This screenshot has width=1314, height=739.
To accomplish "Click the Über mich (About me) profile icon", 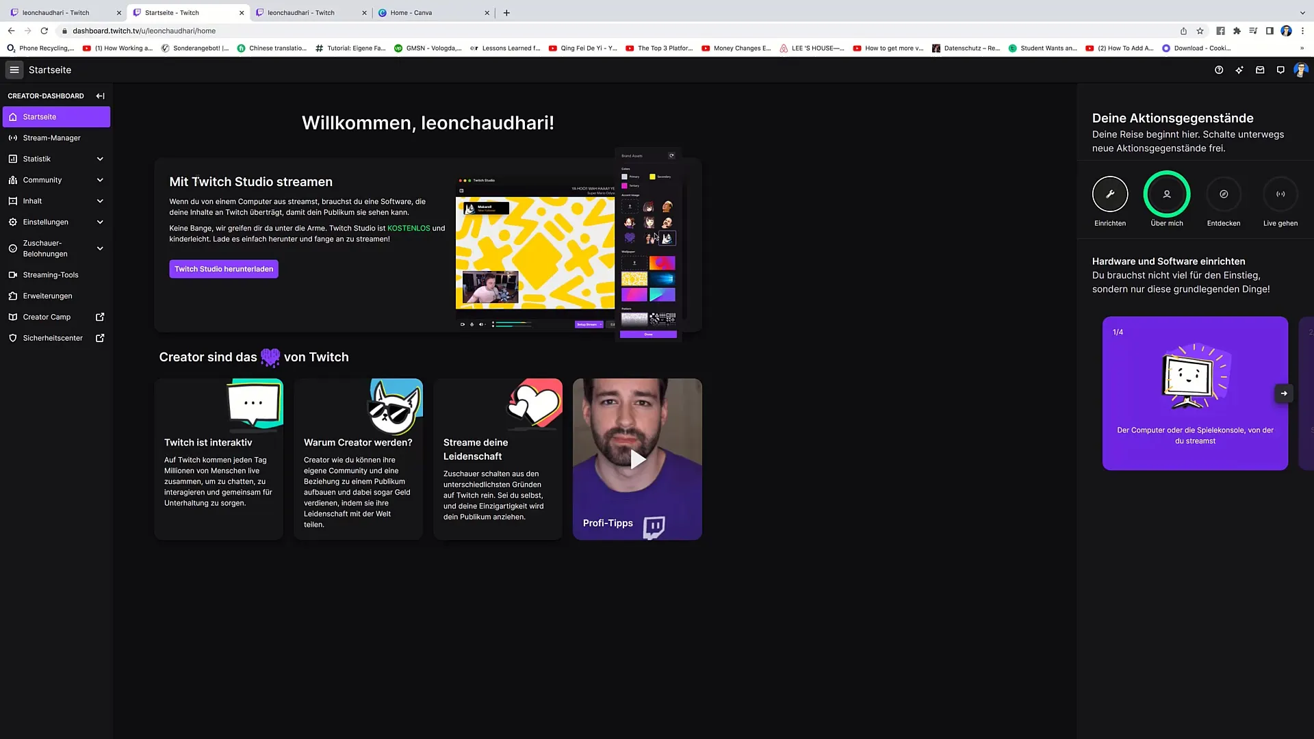I will (1167, 194).
